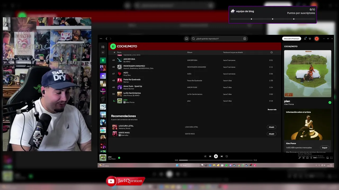Open the playback queue icon
The height and width of the screenshot is (190, 339).
pos(304,158)
